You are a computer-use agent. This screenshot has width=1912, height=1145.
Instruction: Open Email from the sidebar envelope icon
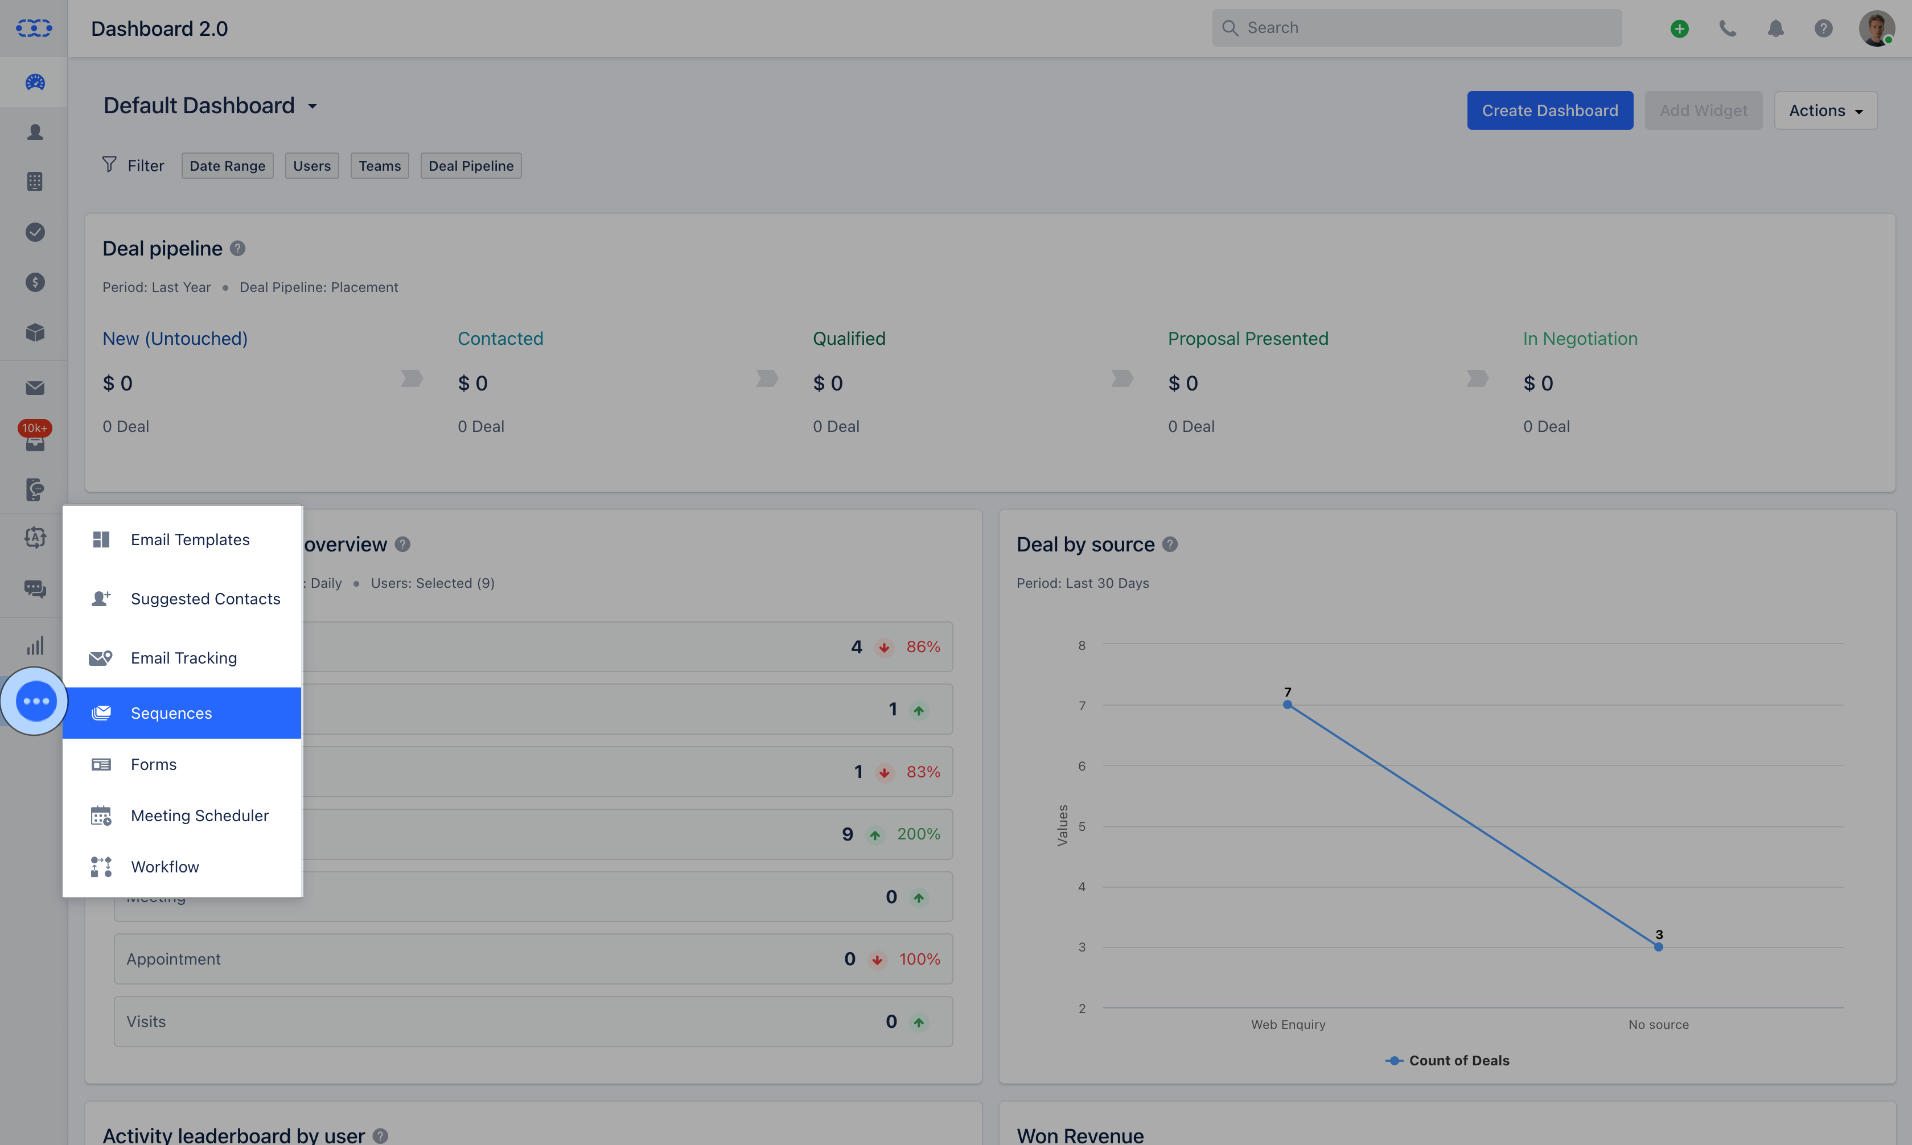[x=35, y=388]
